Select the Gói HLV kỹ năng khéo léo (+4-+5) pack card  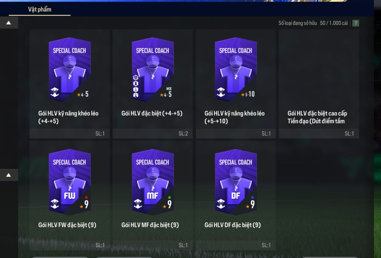click(69, 84)
